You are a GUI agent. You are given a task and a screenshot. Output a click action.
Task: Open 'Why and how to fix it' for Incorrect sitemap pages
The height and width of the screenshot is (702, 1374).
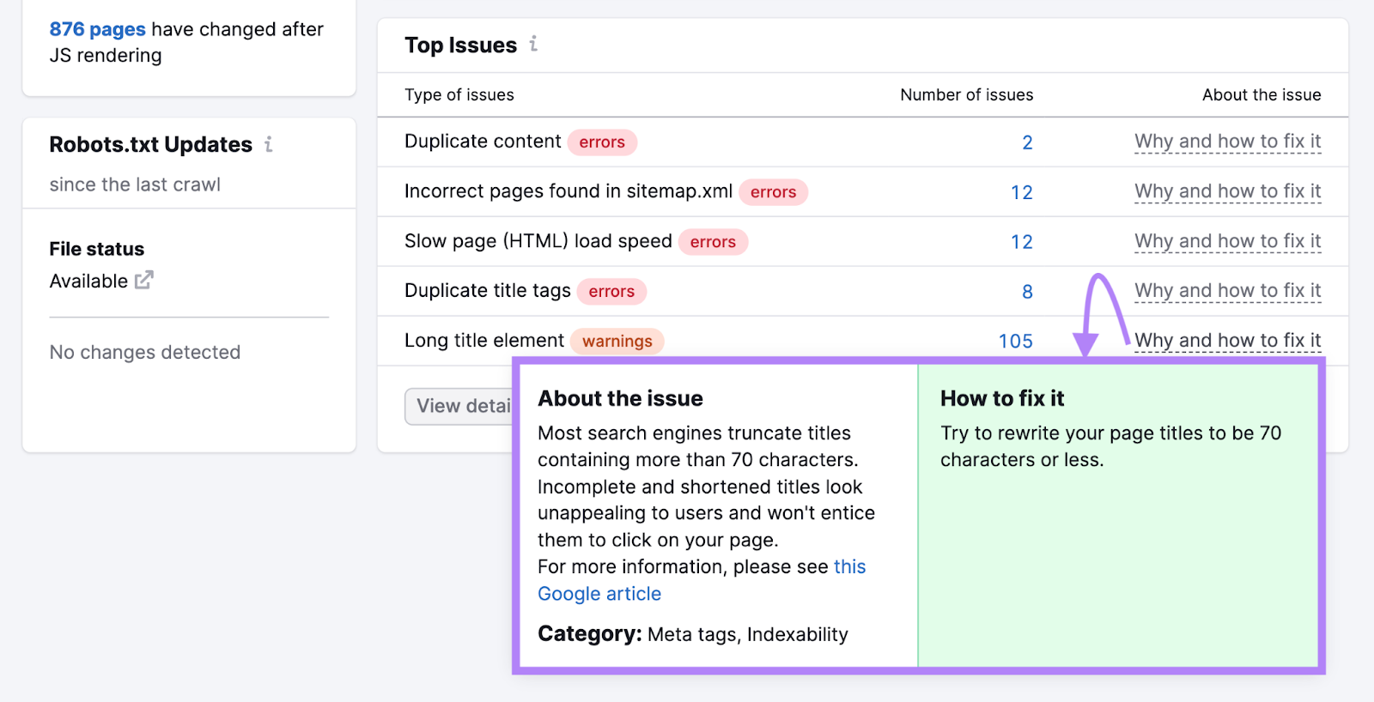(1227, 191)
